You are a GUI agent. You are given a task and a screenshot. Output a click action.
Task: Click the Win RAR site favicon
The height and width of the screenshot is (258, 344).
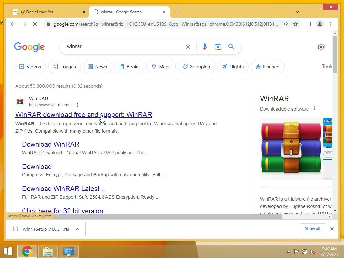pos(20,102)
